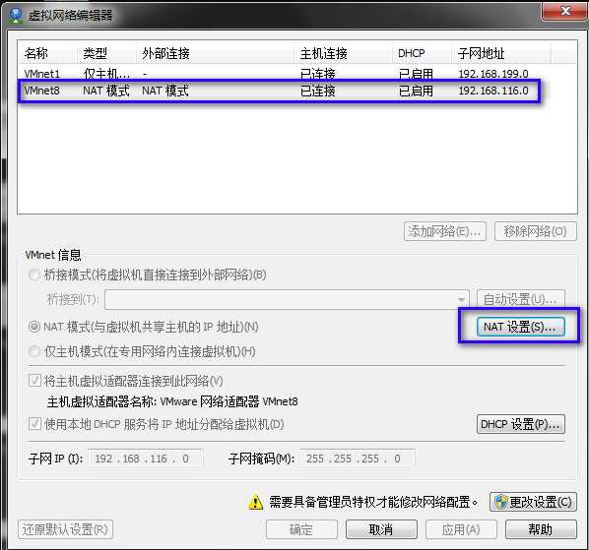Open DHCP 设置(P)... dialog
Image resolution: width=589 pixels, height=550 pixels.
(x=521, y=424)
